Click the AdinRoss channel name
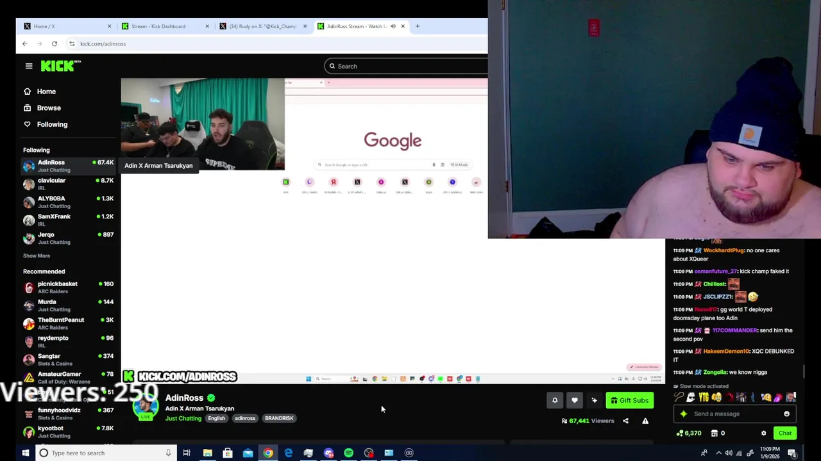This screenshot has height=461, width=821. tap(184, 398)
